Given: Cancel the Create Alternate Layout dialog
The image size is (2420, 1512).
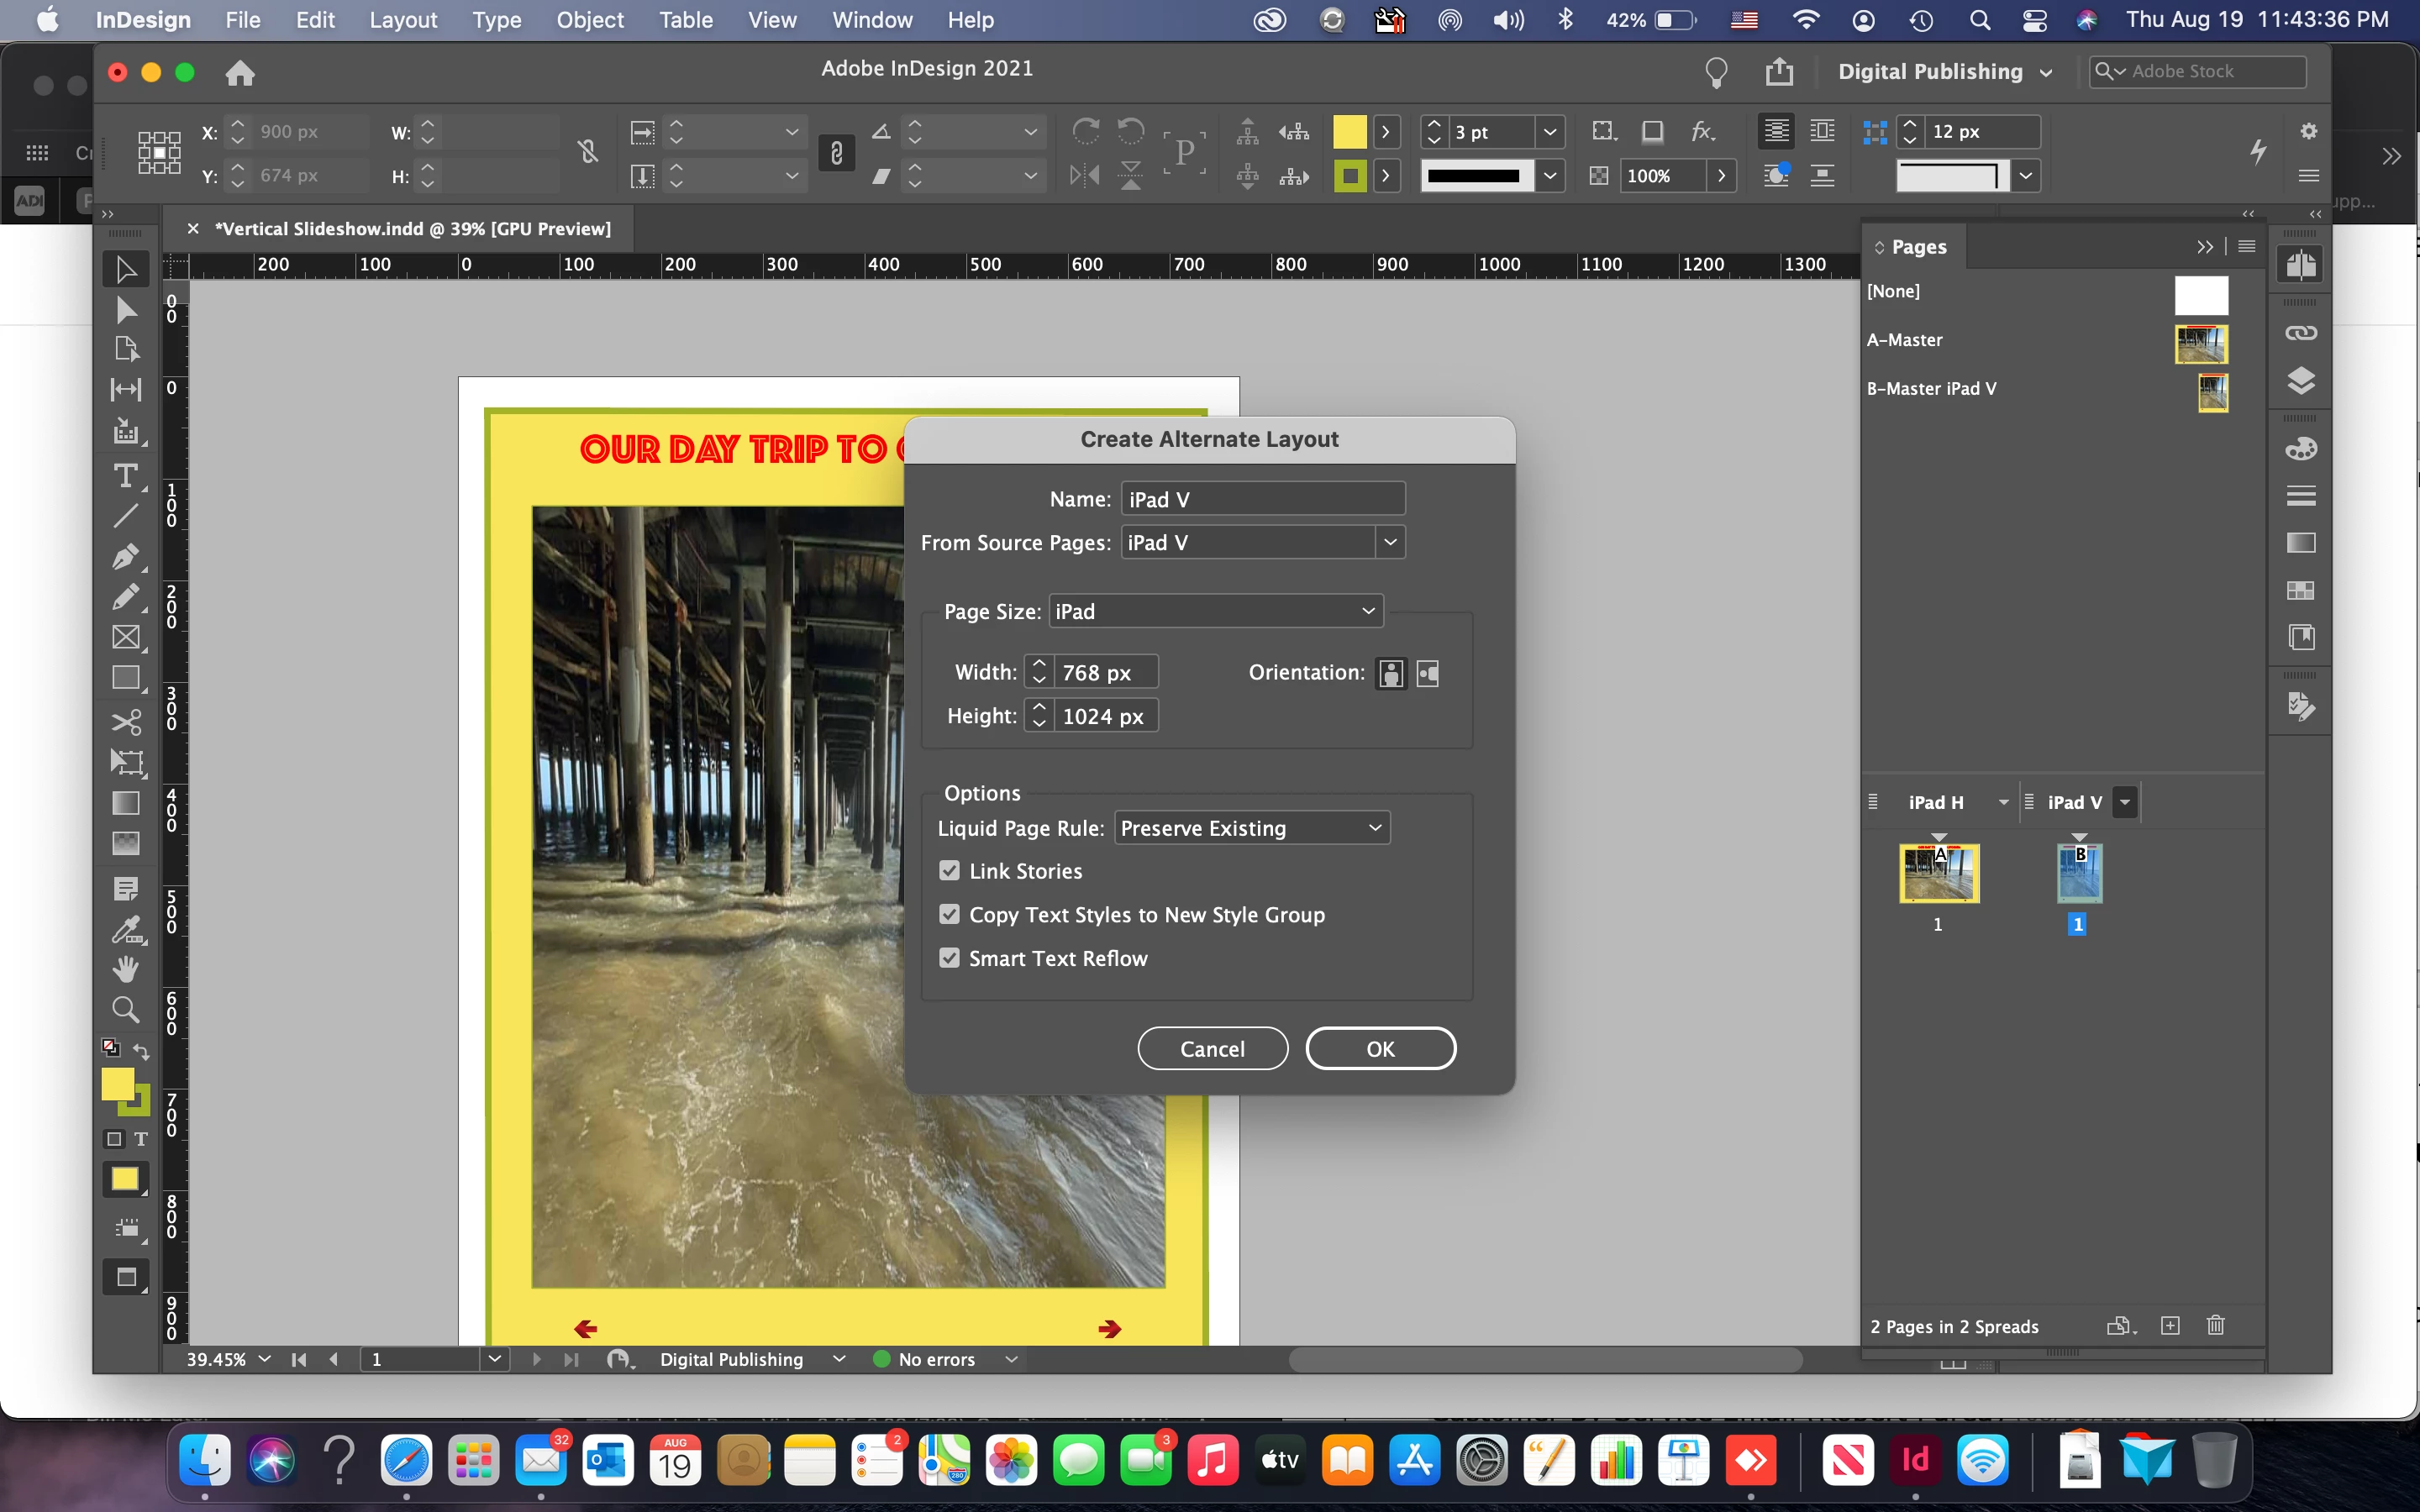Looking at the screenshot, I should tap(1212, 1049).
